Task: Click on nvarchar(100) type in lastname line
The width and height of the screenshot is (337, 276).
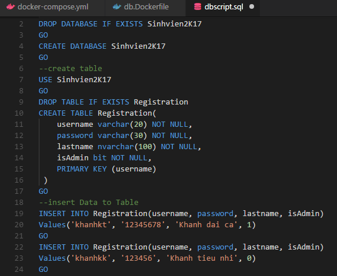Action: click(126, 147)
